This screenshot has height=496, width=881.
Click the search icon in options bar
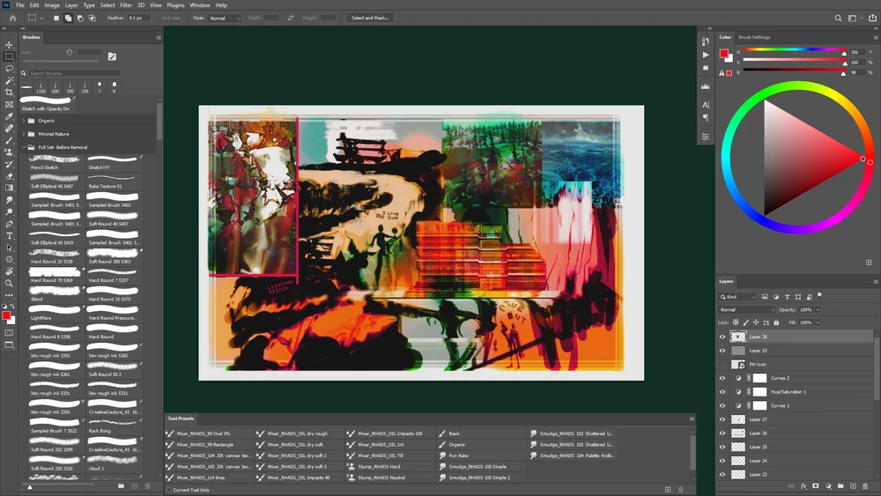[838, 18]
